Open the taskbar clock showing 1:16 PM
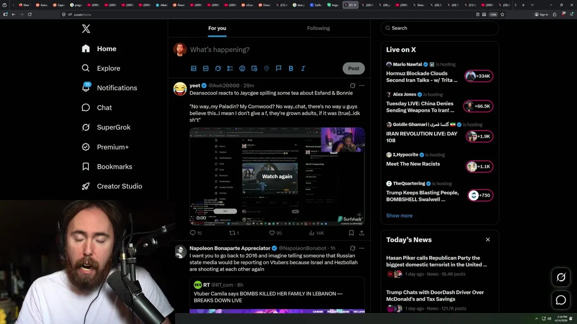The image size is (577, 324). click(x=562, y=319)
